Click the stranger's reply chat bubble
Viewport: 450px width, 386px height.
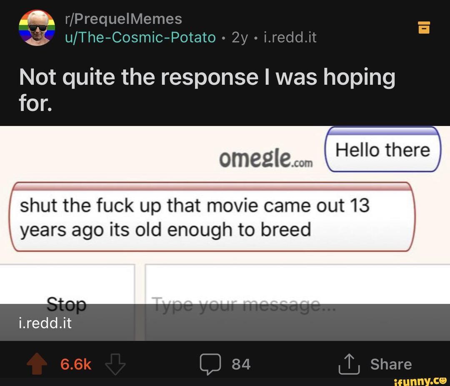[x=211, y=217]
